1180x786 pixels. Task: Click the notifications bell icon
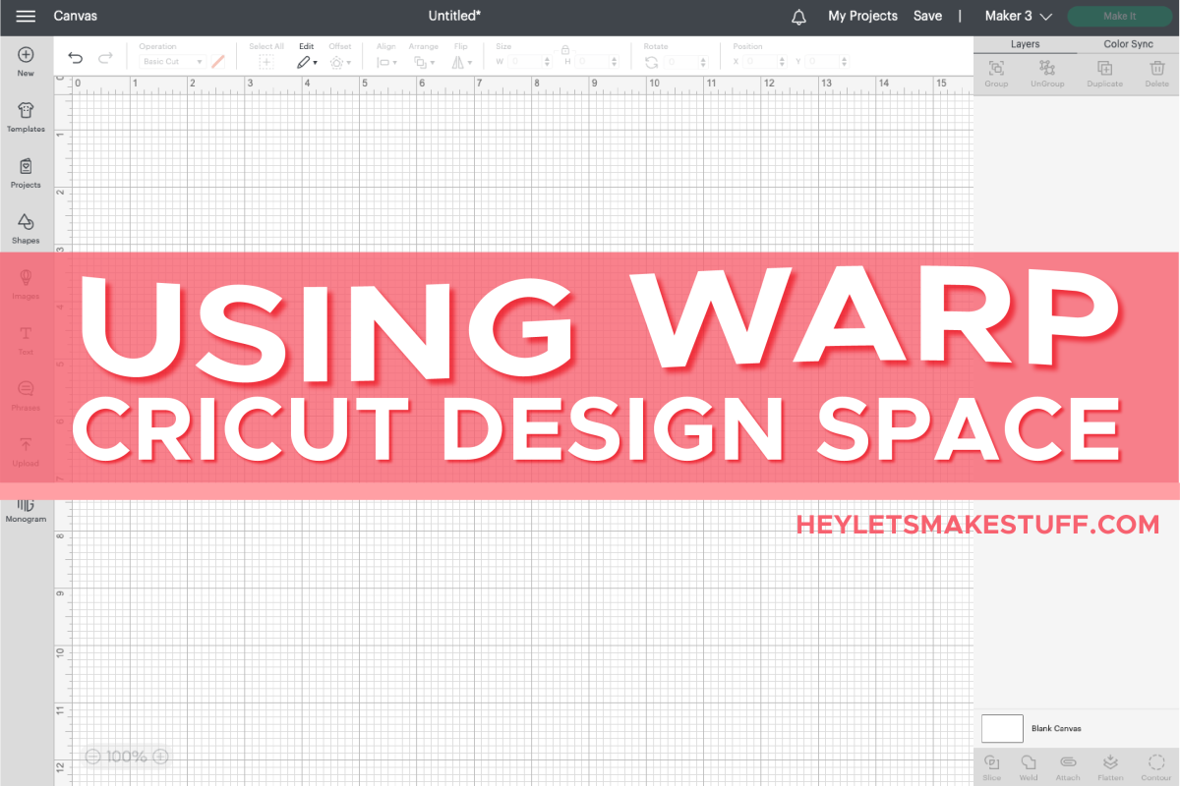tap(798, 17)
